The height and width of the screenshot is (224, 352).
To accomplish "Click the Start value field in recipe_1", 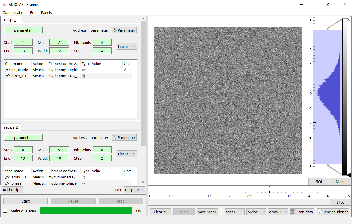I will pos(23,42).
